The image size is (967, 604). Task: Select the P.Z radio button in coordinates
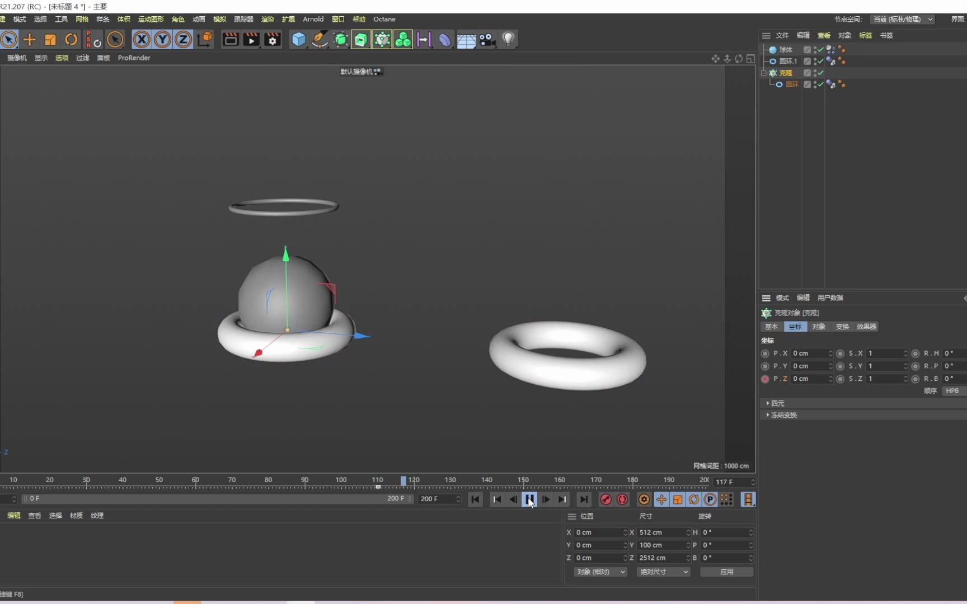[765, 379]
